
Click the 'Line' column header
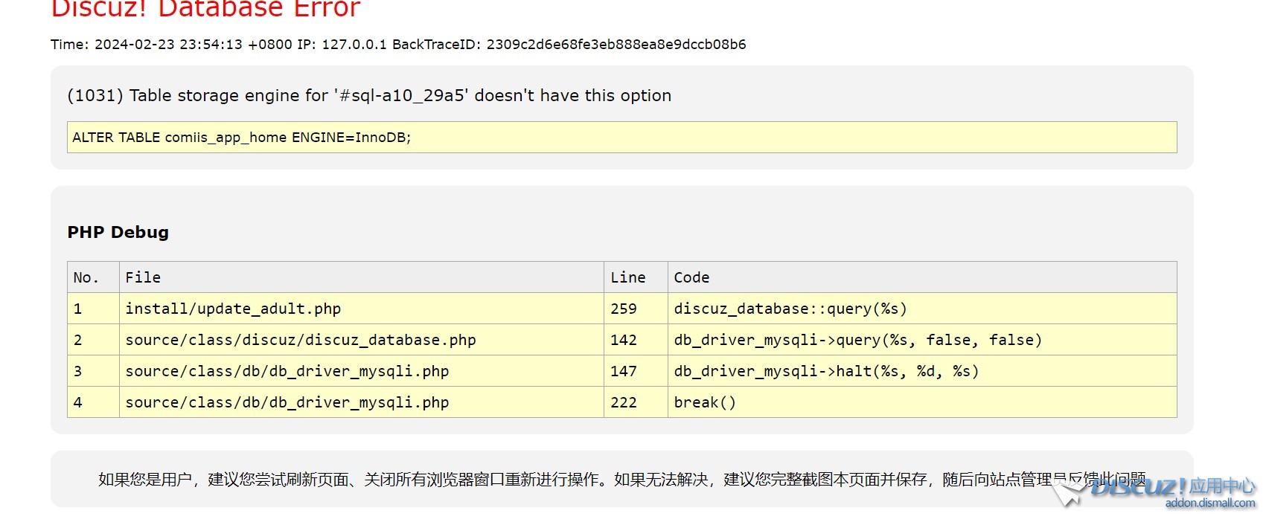click(x=636, y=277)
